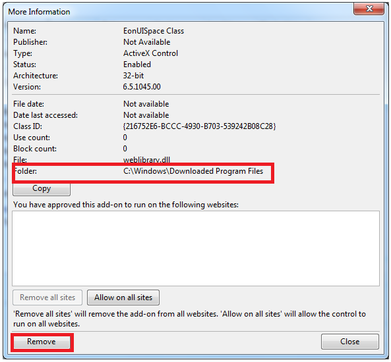Viewport: 391px width, 362px height.
Task: Click the Copy button
Action: click(x=42, y=189)
